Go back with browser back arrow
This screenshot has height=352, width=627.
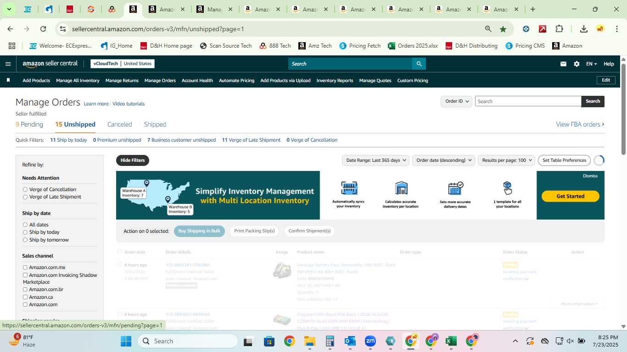coord(10,29)
